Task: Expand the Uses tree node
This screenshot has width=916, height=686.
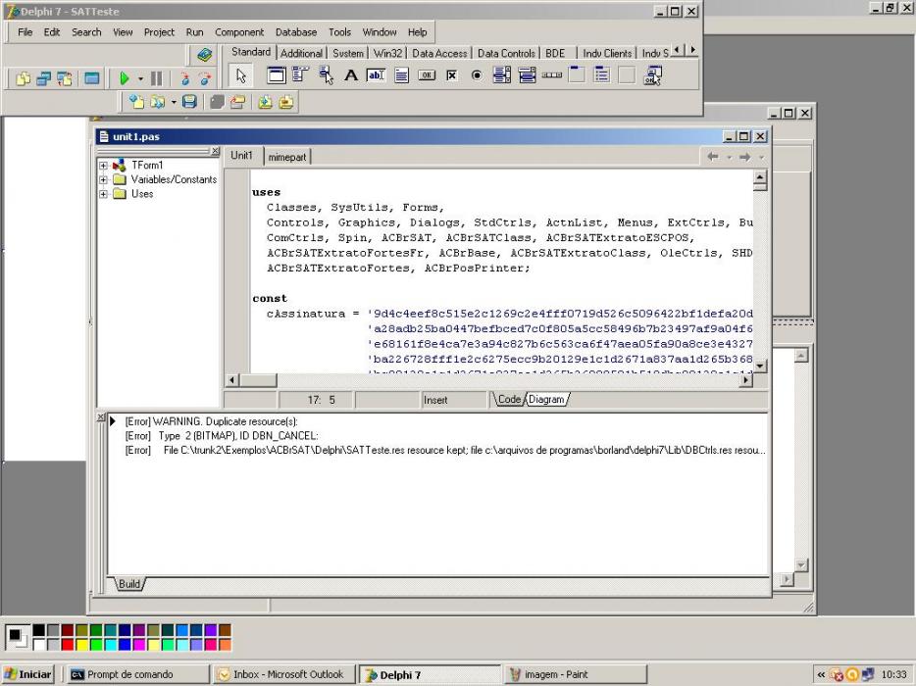Action: click(103, 194)
